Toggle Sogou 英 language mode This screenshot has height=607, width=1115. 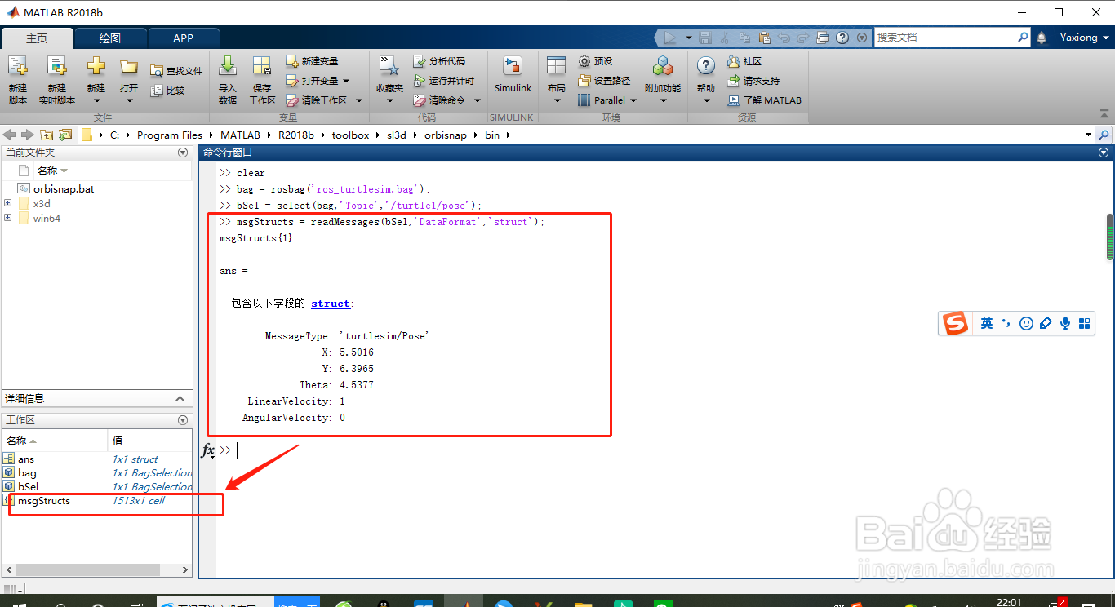[987, 323]
